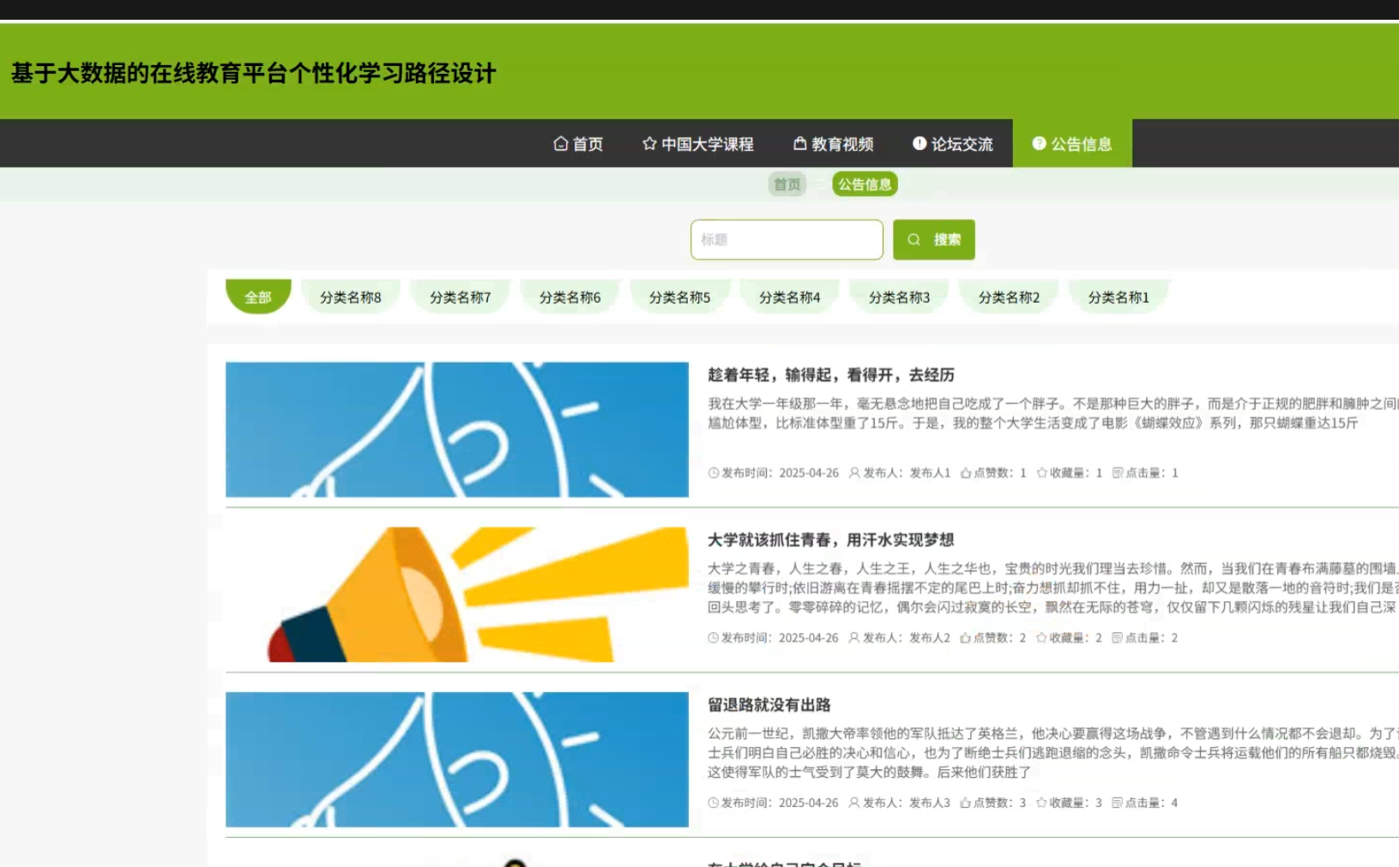Click the star icon before 收藏量: 3
Image resolution: width=1399 pixels, height=867 pixels.
(1041, 803)
